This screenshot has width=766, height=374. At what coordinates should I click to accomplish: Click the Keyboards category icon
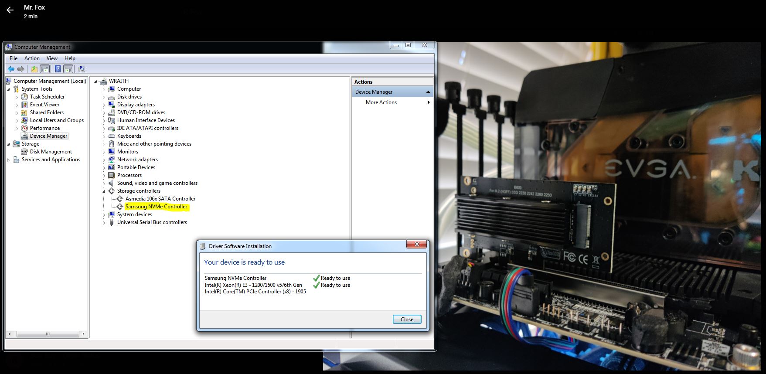(112, 136)
